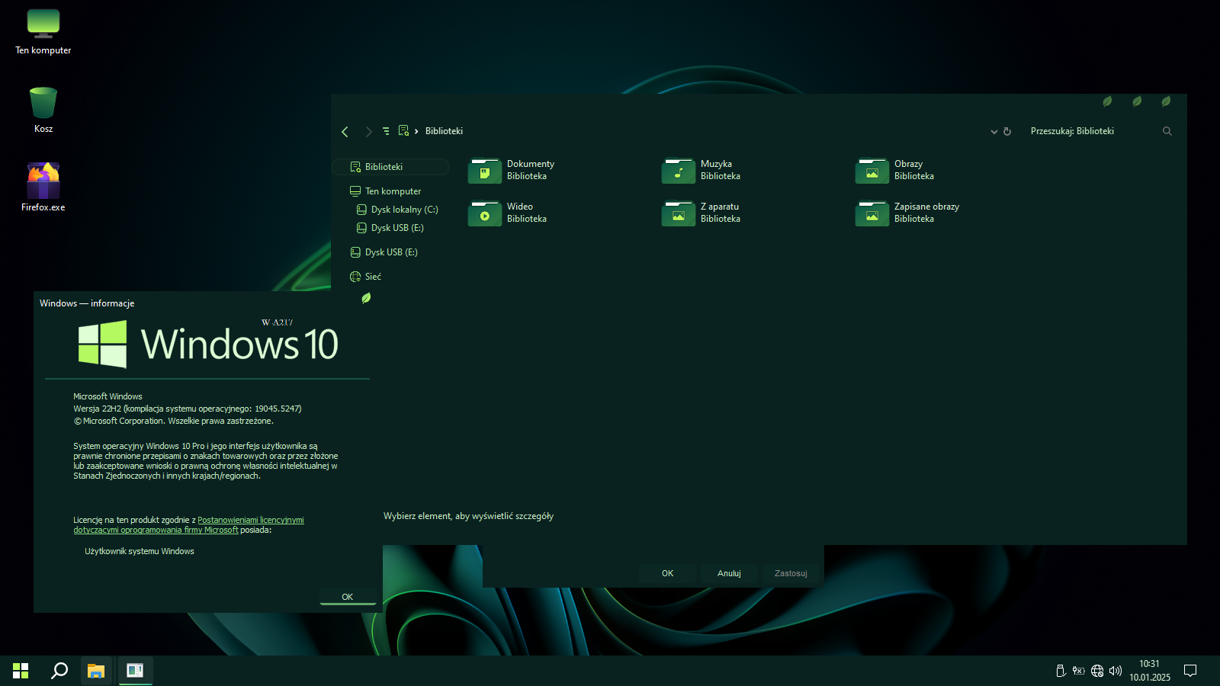Go back with the left arrow
Screen dimensions: 1220x686
point(345,132)
